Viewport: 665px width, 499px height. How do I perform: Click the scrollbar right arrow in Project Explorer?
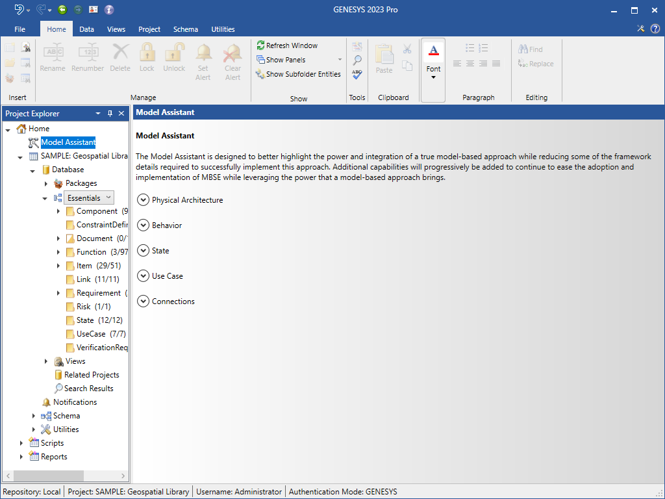pos(123,476)
